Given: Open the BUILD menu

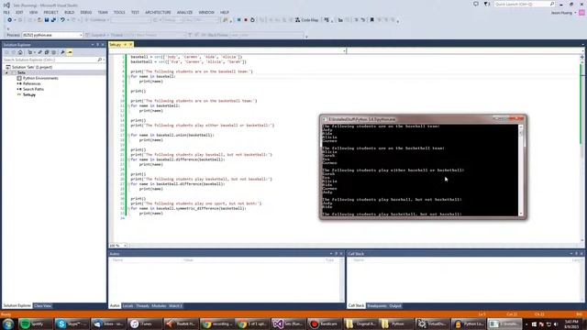Looking at the screenshot, I should coord(70,12).
